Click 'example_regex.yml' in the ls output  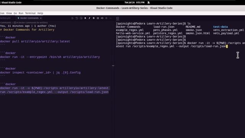pos(130,30)
